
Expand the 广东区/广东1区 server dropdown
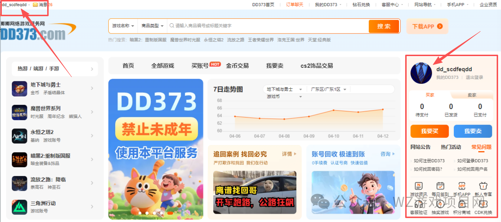[328, 89]
